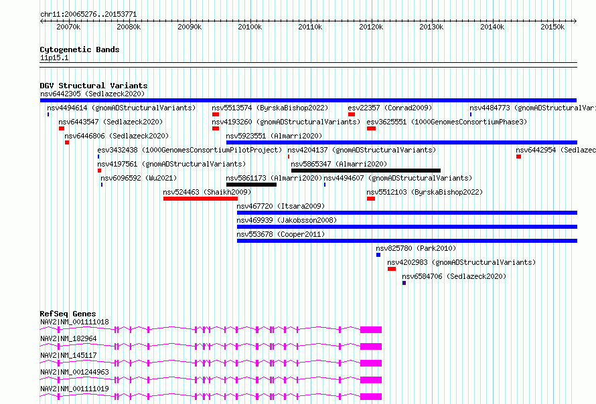
Task: Select blue bar under nsv5923551
Action: point(401,142)
